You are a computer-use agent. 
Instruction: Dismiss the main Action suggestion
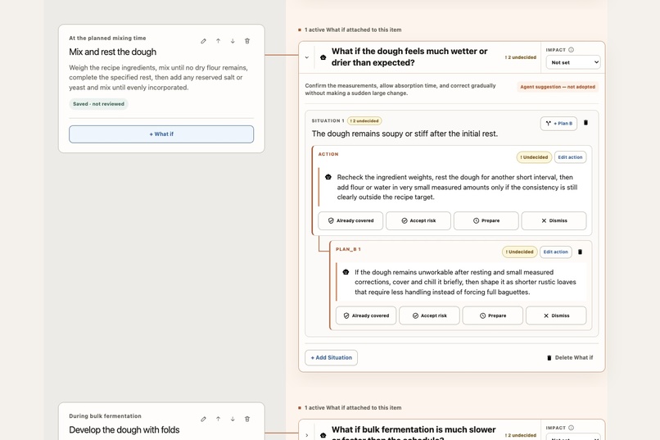click(x=554, y=220)
